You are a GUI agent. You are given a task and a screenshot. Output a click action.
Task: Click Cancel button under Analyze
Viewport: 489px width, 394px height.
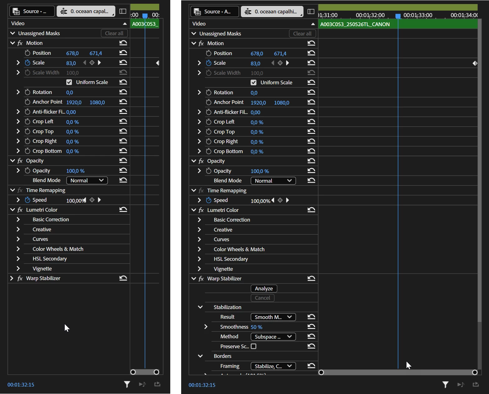pyautogui.click(x=263, y=298)
